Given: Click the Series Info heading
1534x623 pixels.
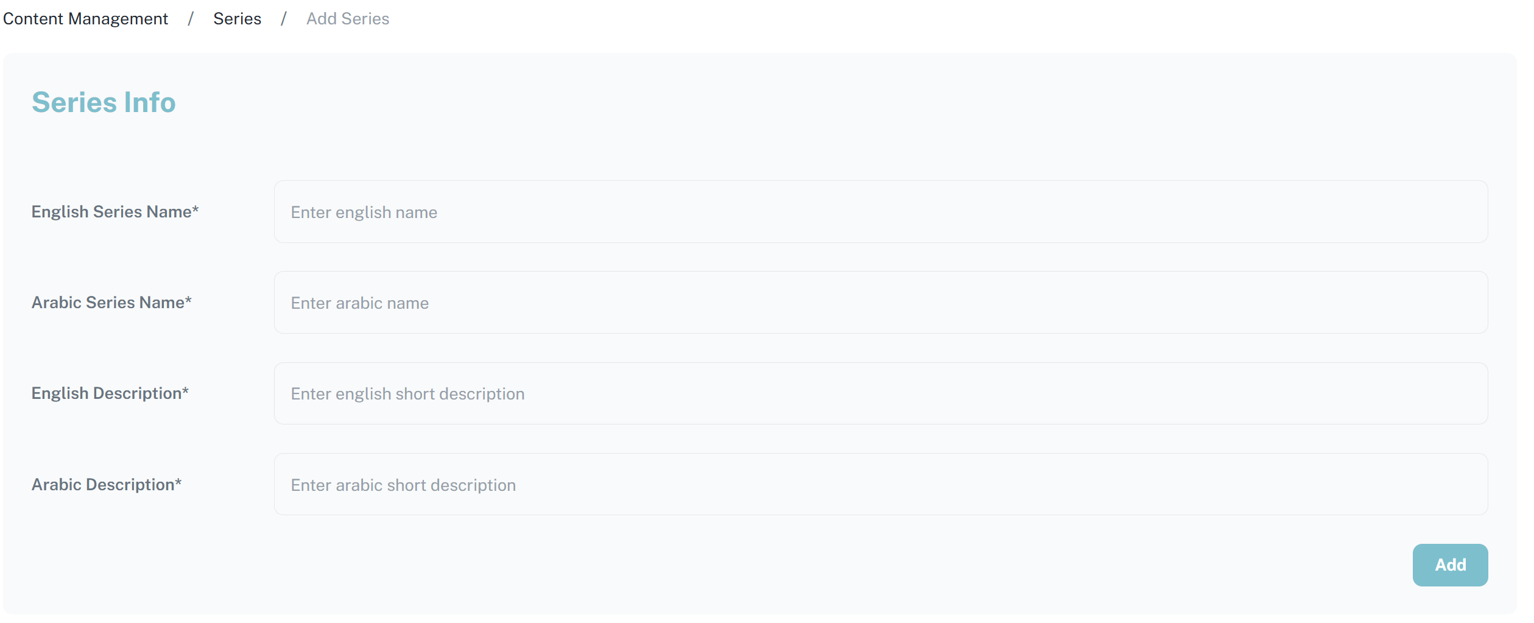Looking at the screenshot, I should 104,102.
